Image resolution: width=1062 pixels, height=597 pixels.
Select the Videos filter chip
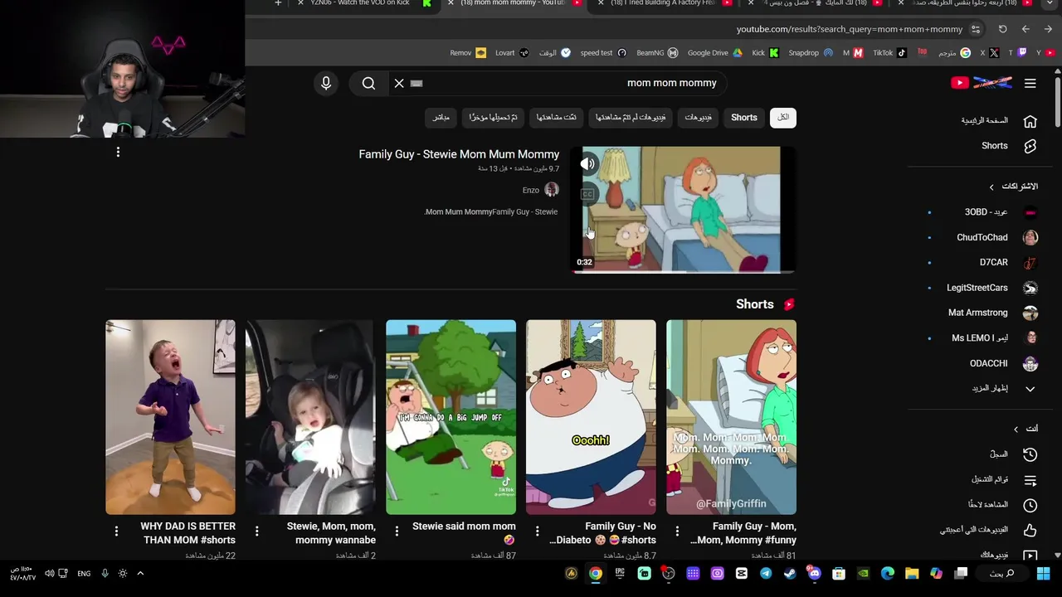pos(698,118)
